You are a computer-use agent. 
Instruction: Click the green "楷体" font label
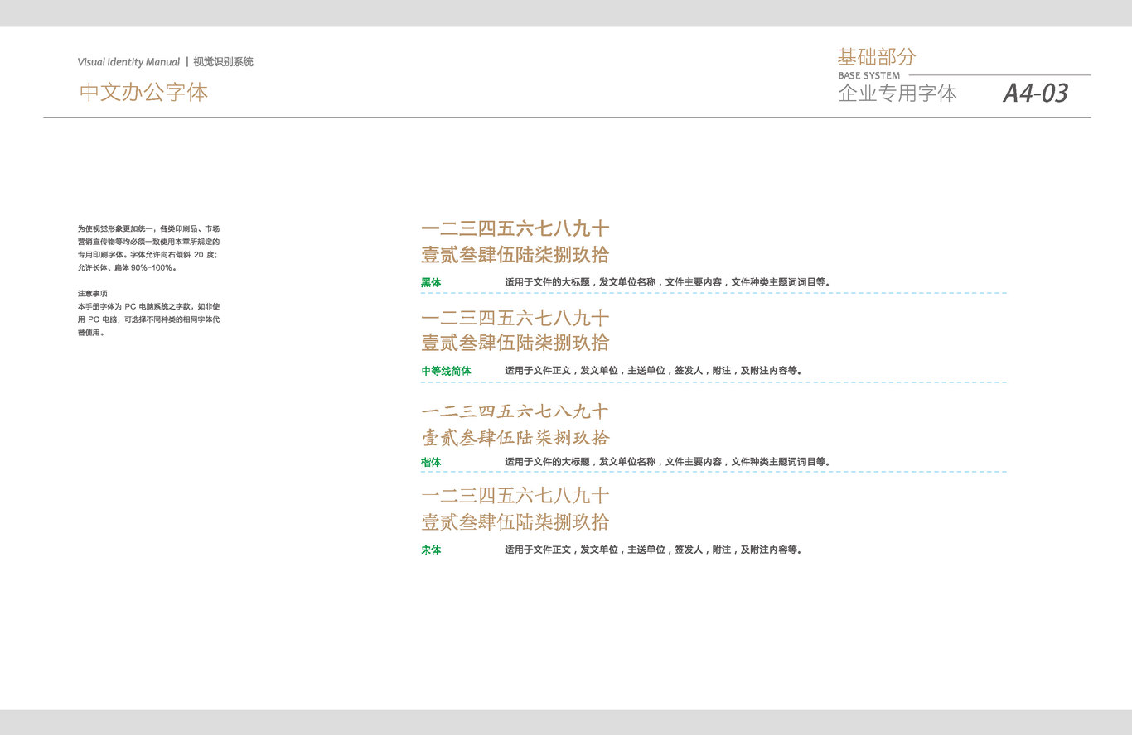431,463
